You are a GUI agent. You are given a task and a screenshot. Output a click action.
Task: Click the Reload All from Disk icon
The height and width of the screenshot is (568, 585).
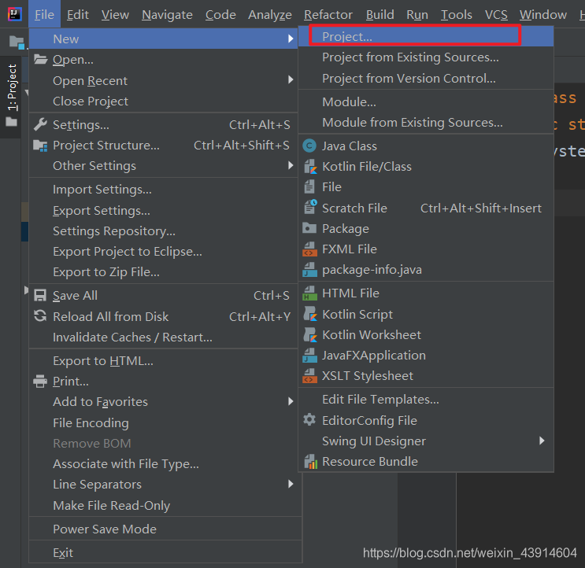(x=40, y=316)
